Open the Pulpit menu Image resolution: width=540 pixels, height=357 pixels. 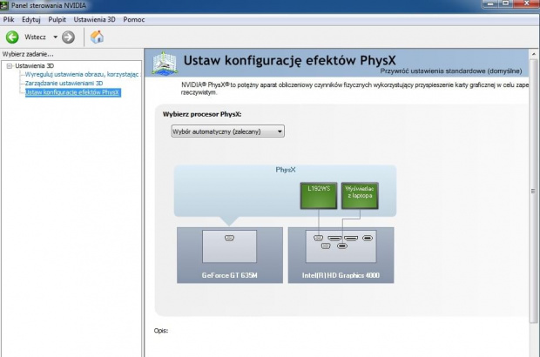(57, 20)
